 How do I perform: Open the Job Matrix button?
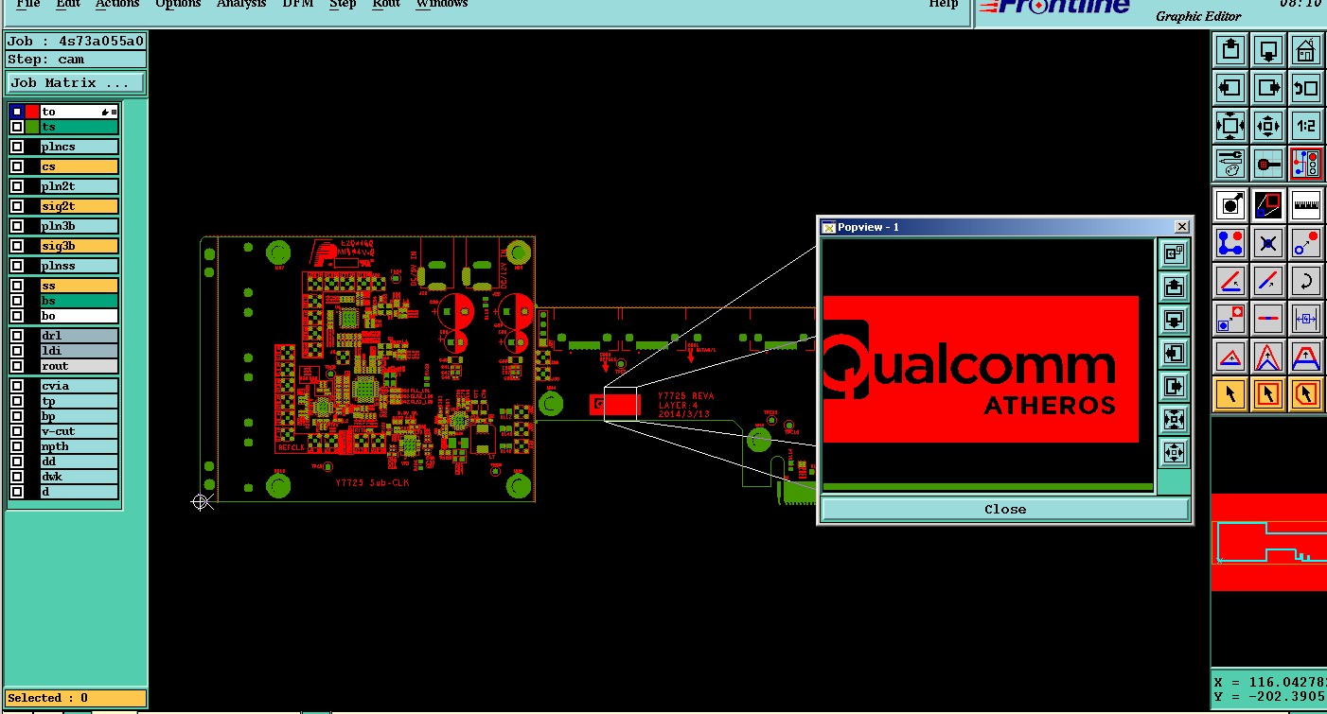[x=76, y=83]
